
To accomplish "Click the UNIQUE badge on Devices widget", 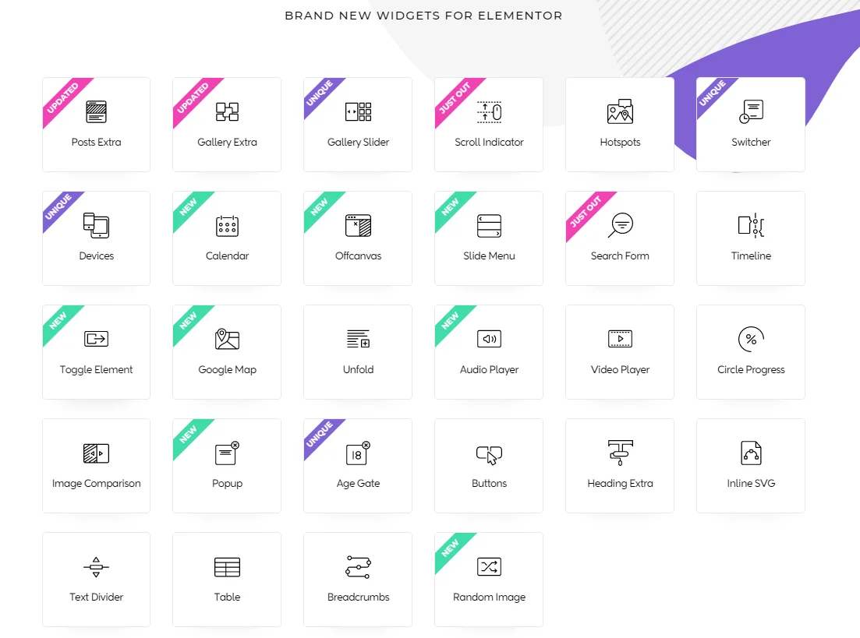I will 60,207.
